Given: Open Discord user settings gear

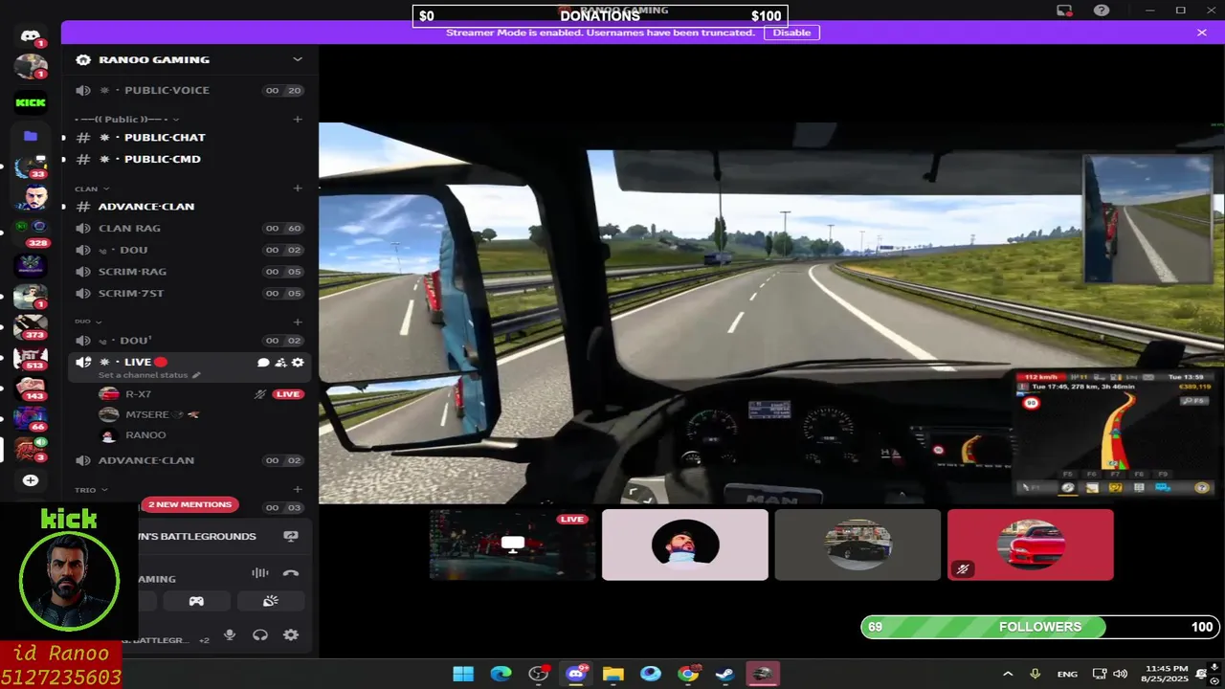Looking at the screenshot, I should tap(291, 635).
